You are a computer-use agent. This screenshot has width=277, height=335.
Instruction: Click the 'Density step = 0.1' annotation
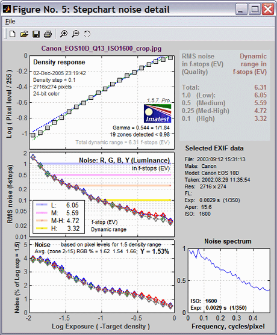54,80
